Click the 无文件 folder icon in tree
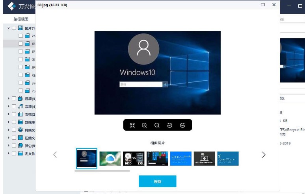The height and width of the screenshot is (194, 305). pyautogui.click(x=20, y=153)
